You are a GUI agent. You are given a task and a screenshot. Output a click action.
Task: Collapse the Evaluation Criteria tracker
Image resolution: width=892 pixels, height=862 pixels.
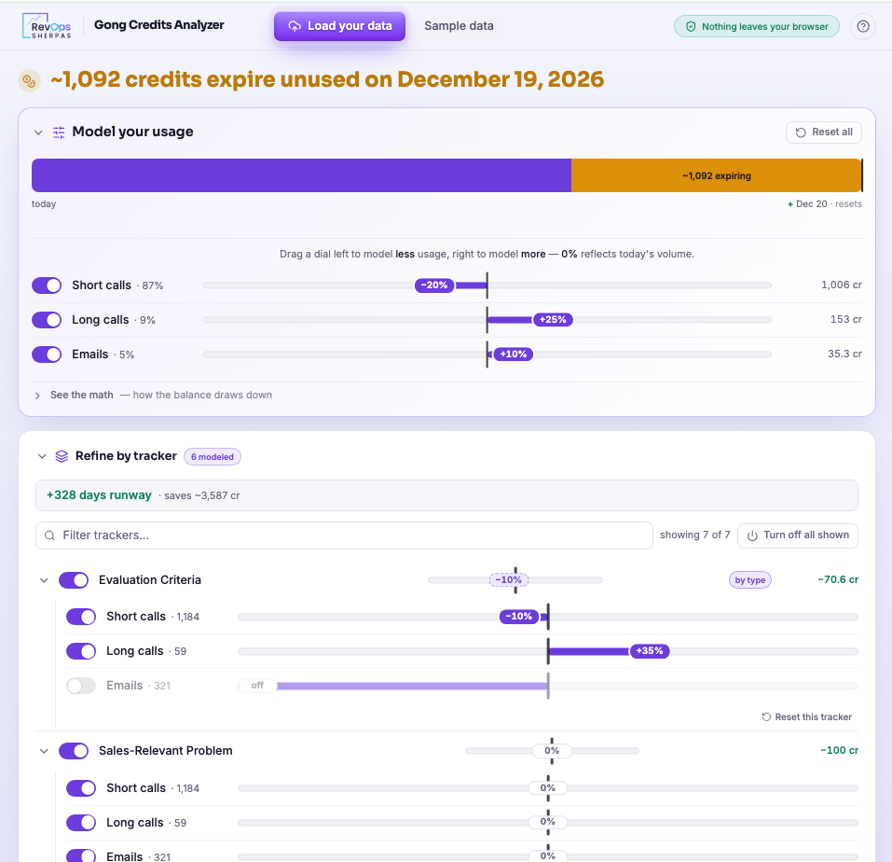(44, 580)
